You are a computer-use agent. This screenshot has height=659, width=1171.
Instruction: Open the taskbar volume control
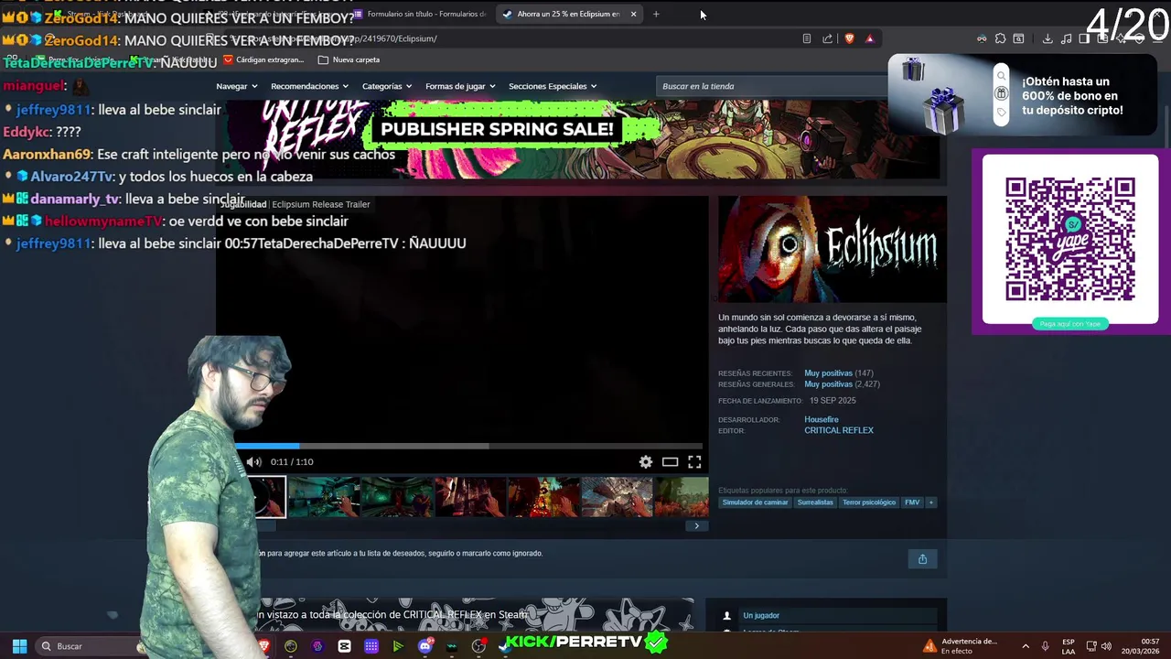[x=1106, y=646]
